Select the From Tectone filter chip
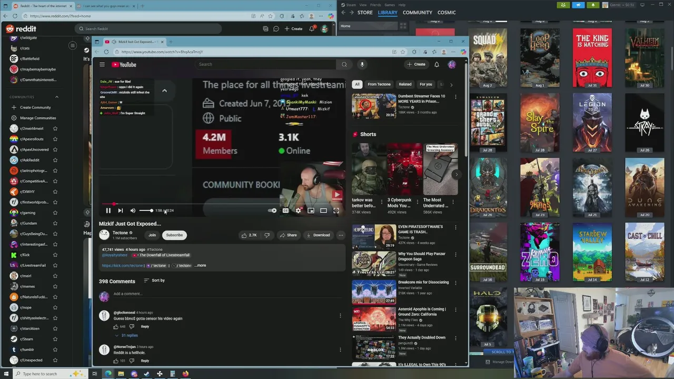This screenshot has height=379, width=674. [379, 84]
